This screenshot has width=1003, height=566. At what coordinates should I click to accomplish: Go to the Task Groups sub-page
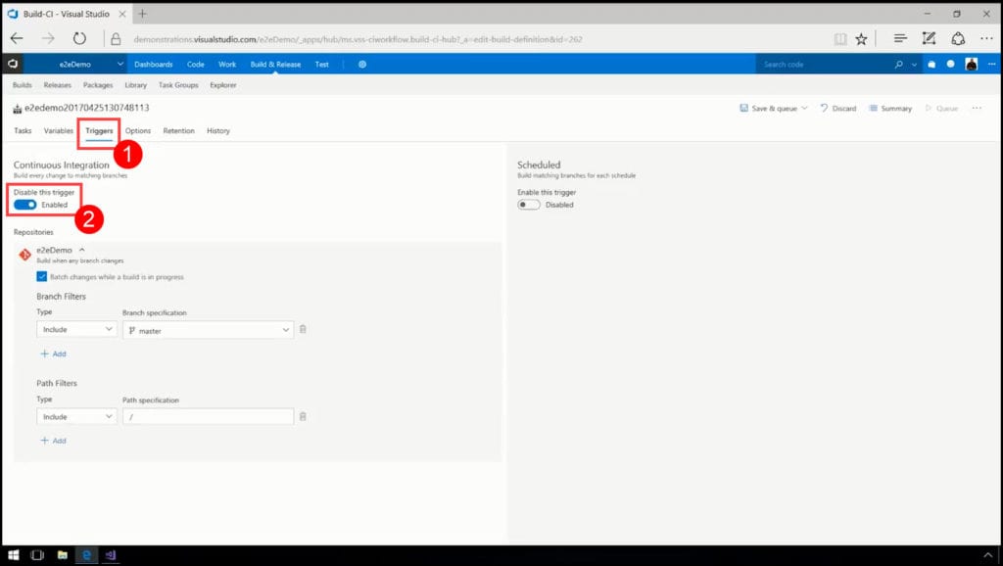(x=178, y=84)
